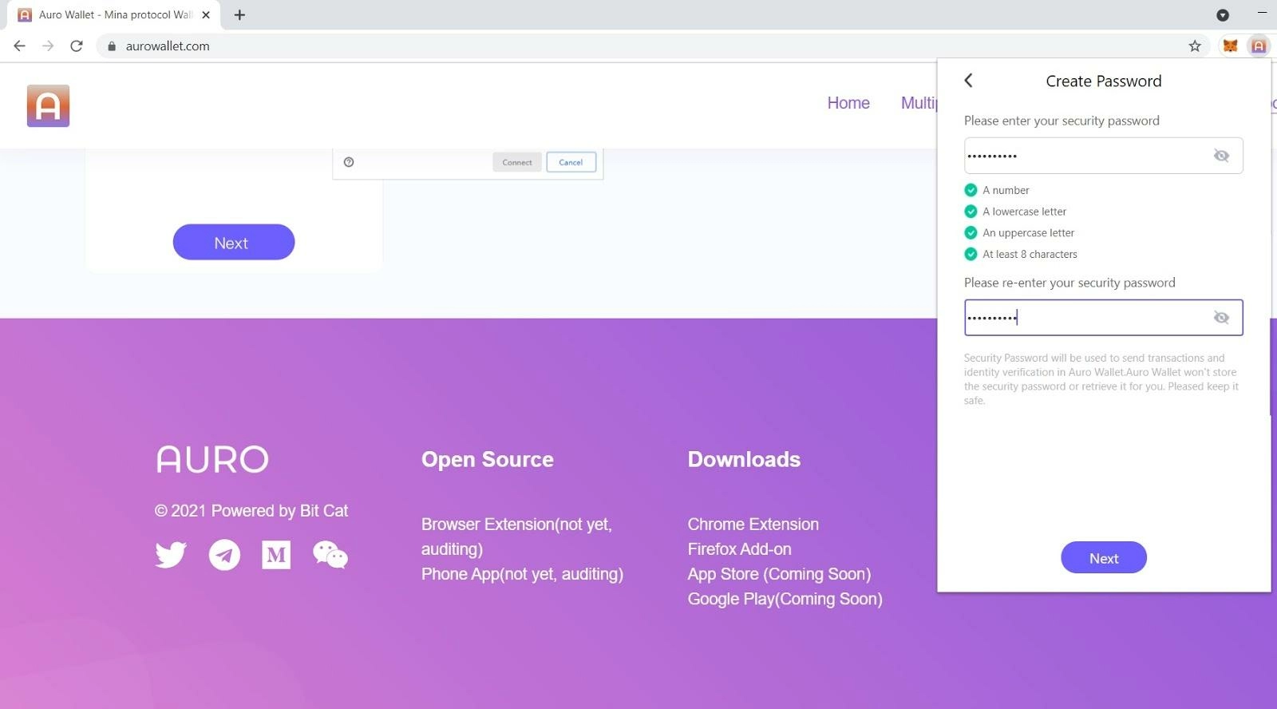Click the browser forward arrow
The height and width of the screenshot is (709, 1277).
(48, 46)
